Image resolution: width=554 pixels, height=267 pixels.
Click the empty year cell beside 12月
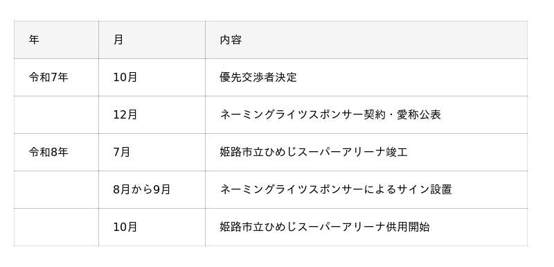(56, 114)
